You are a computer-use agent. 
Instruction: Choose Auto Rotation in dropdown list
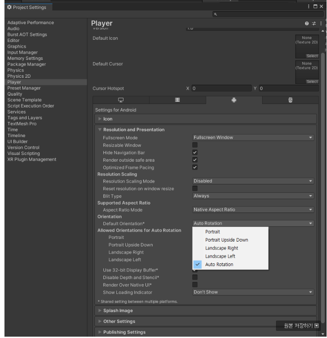coord(230,265)
